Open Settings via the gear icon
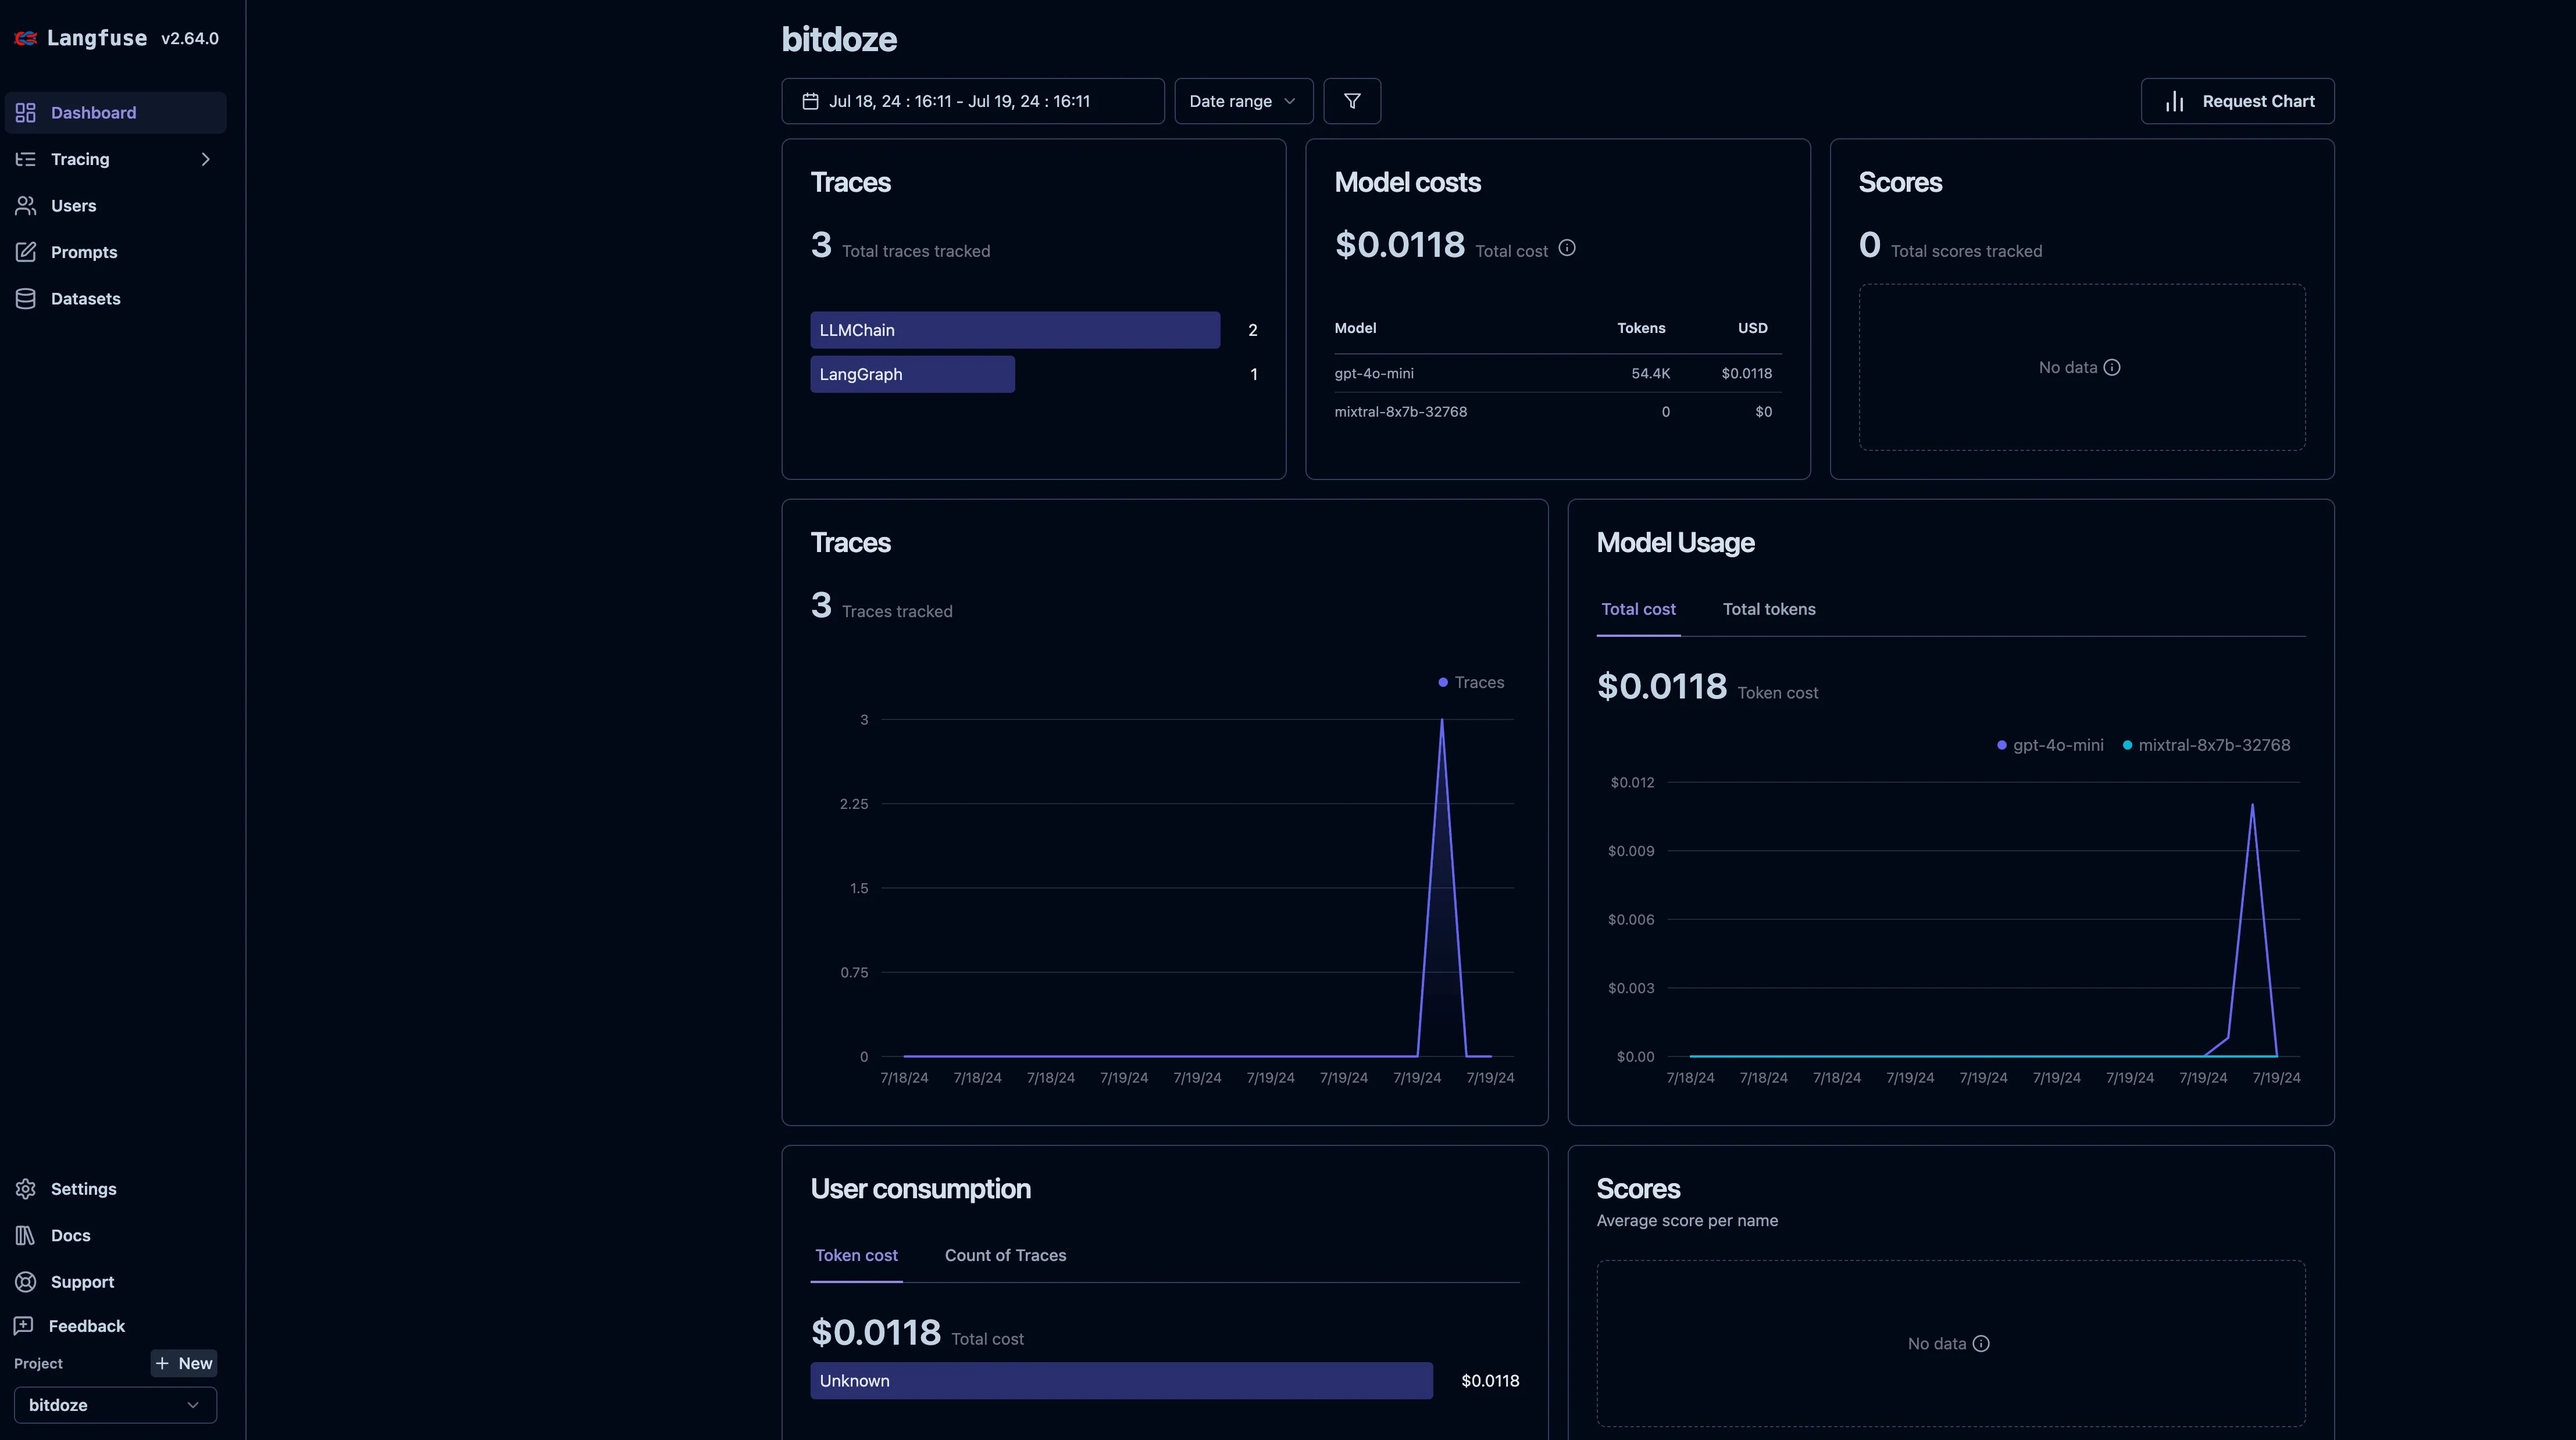The width and height of the screenshot is (2576, 1440). (26, 1188)
